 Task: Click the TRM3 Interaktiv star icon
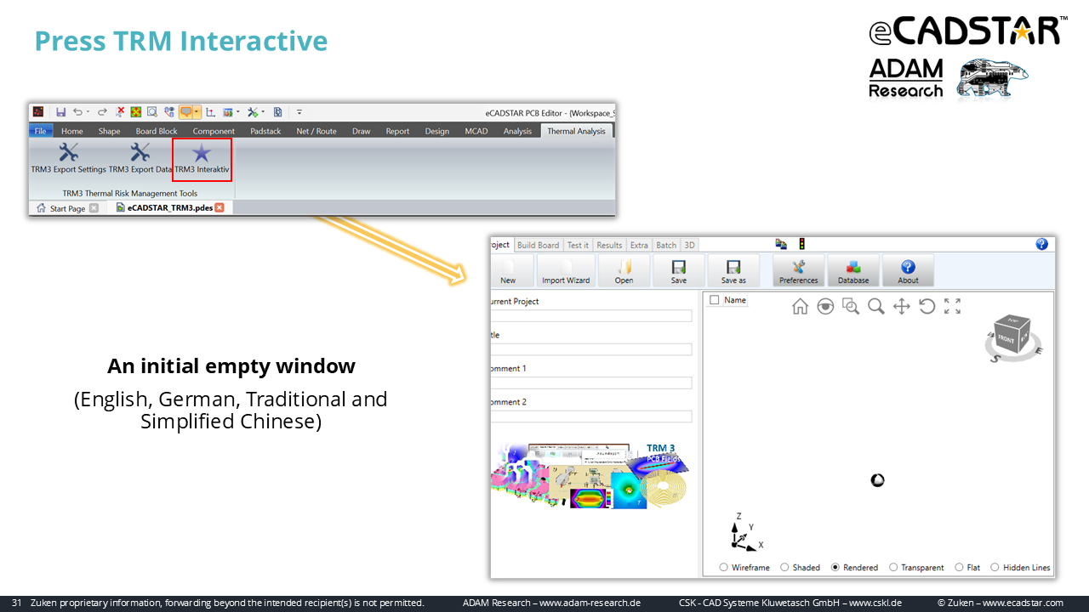point(202,153)
